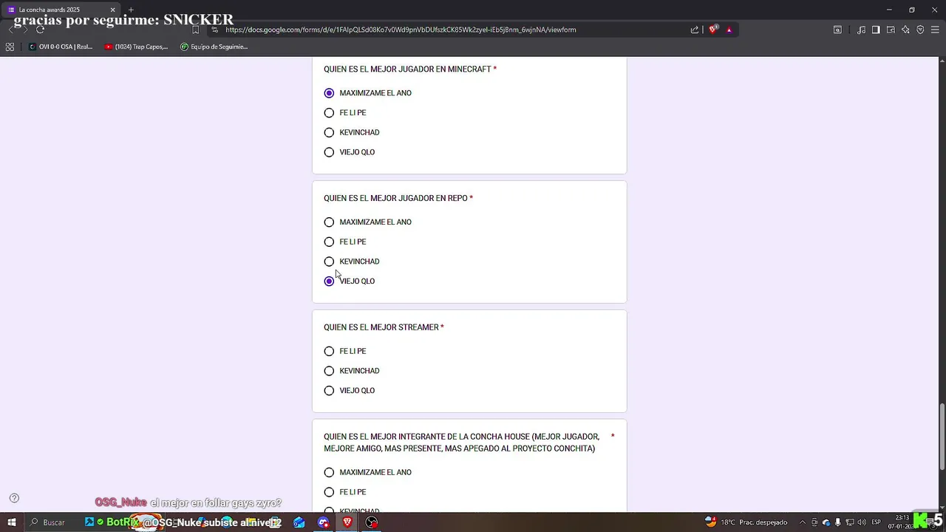Viewport: 946px width, 532px height.
Task: Open the Brave VPN shield icon
Action: pyautogui.click(x=920, y=30)
